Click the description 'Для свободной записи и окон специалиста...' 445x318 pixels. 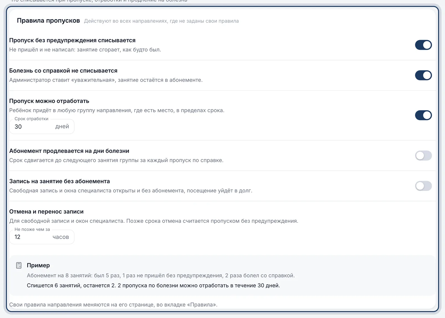[154, 221]
